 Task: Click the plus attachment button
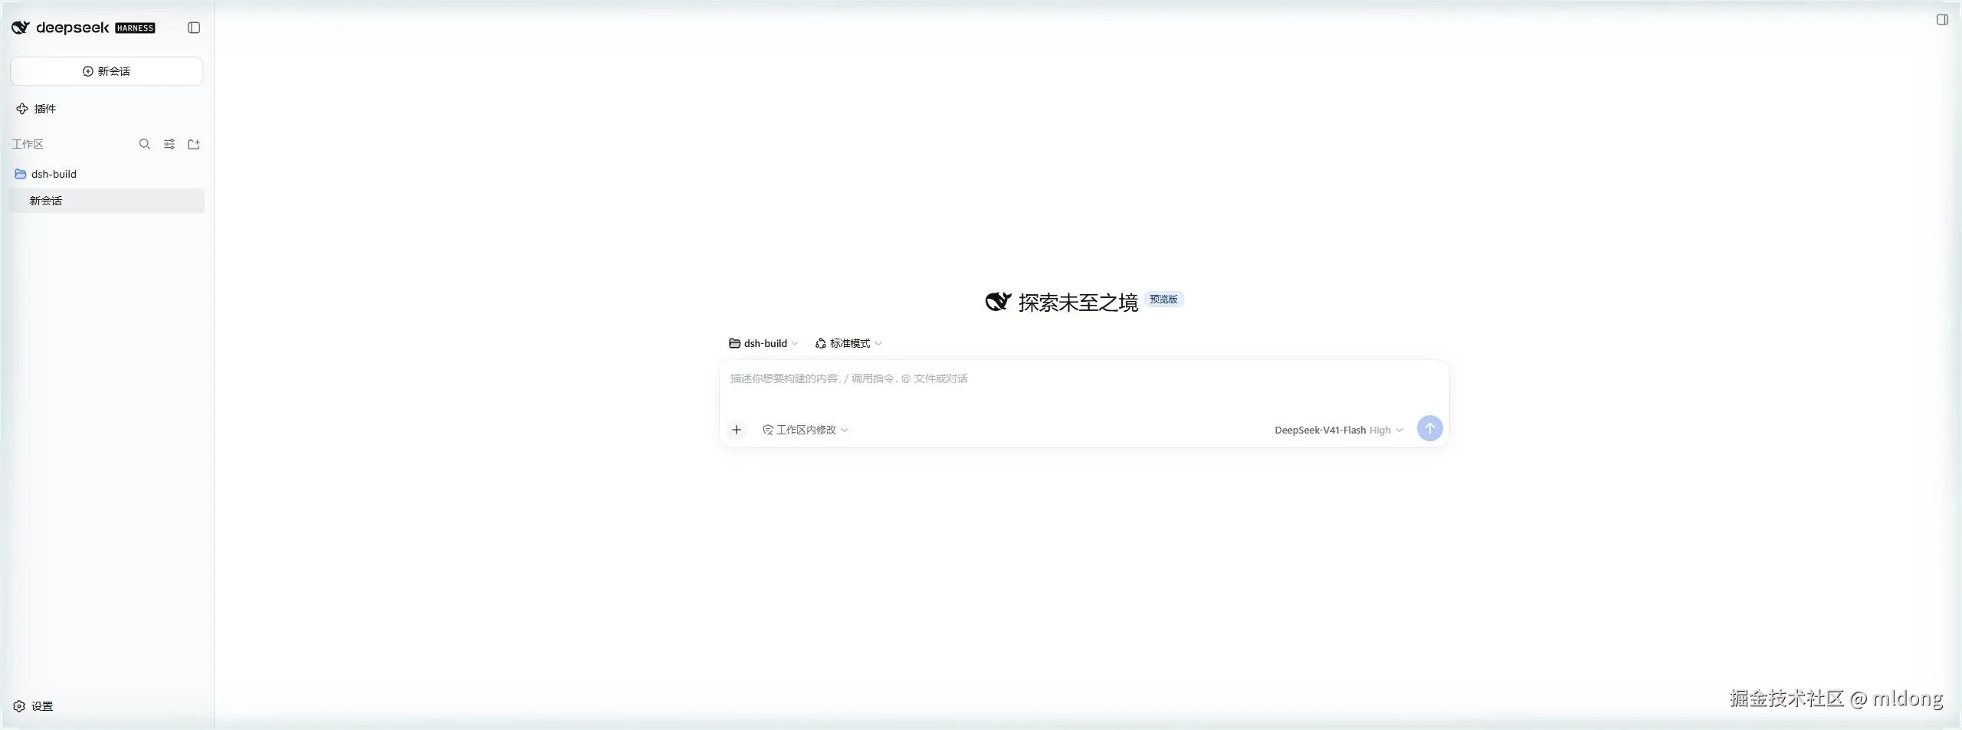(x=737, y=430)
